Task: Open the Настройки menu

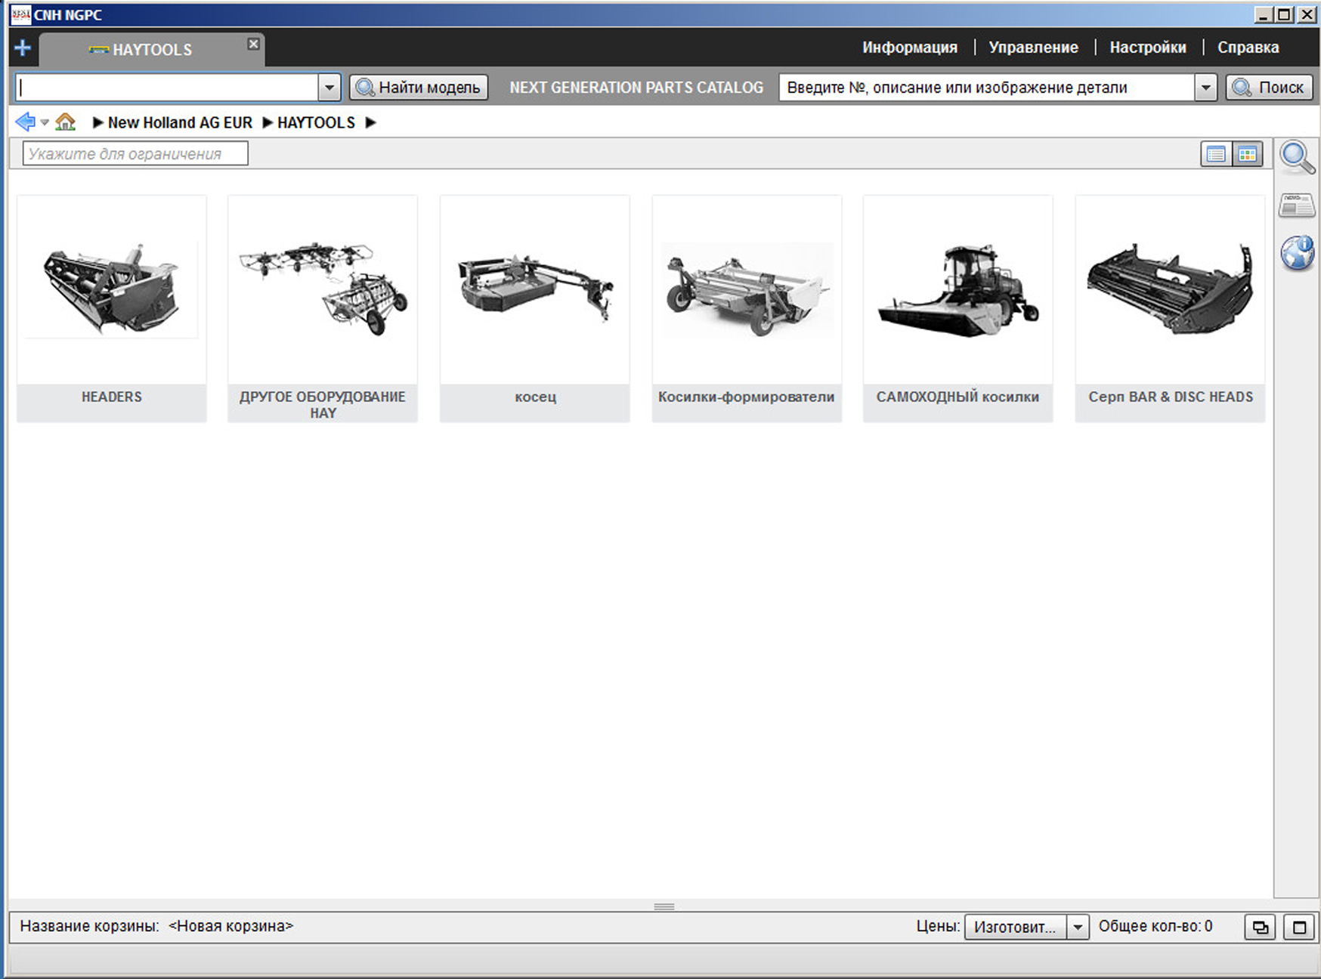Action: pos(1147,48)
